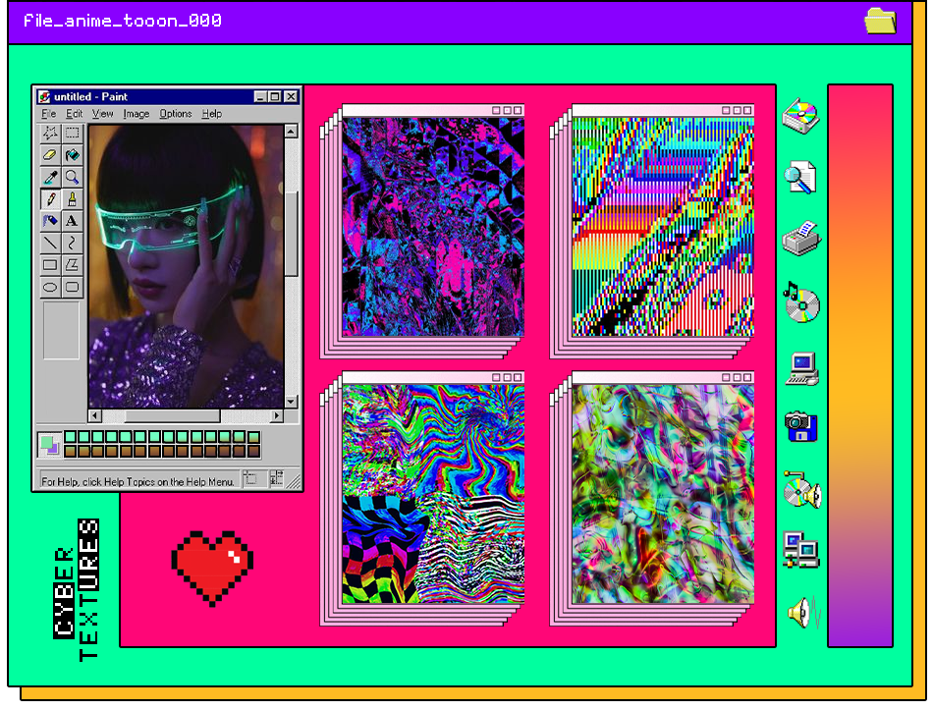The image size is (933, 710).
Task: Click the vertical scrollbar down arrow in Paint
Action: tap(291, 401)
